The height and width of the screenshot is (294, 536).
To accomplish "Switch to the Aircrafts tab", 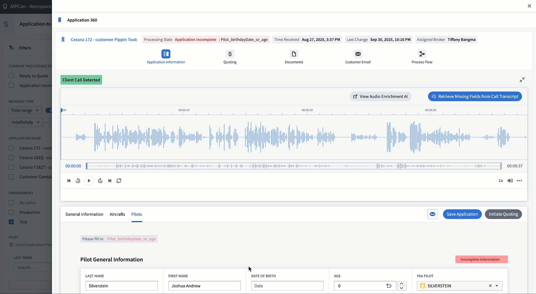I will pos(117,214).
